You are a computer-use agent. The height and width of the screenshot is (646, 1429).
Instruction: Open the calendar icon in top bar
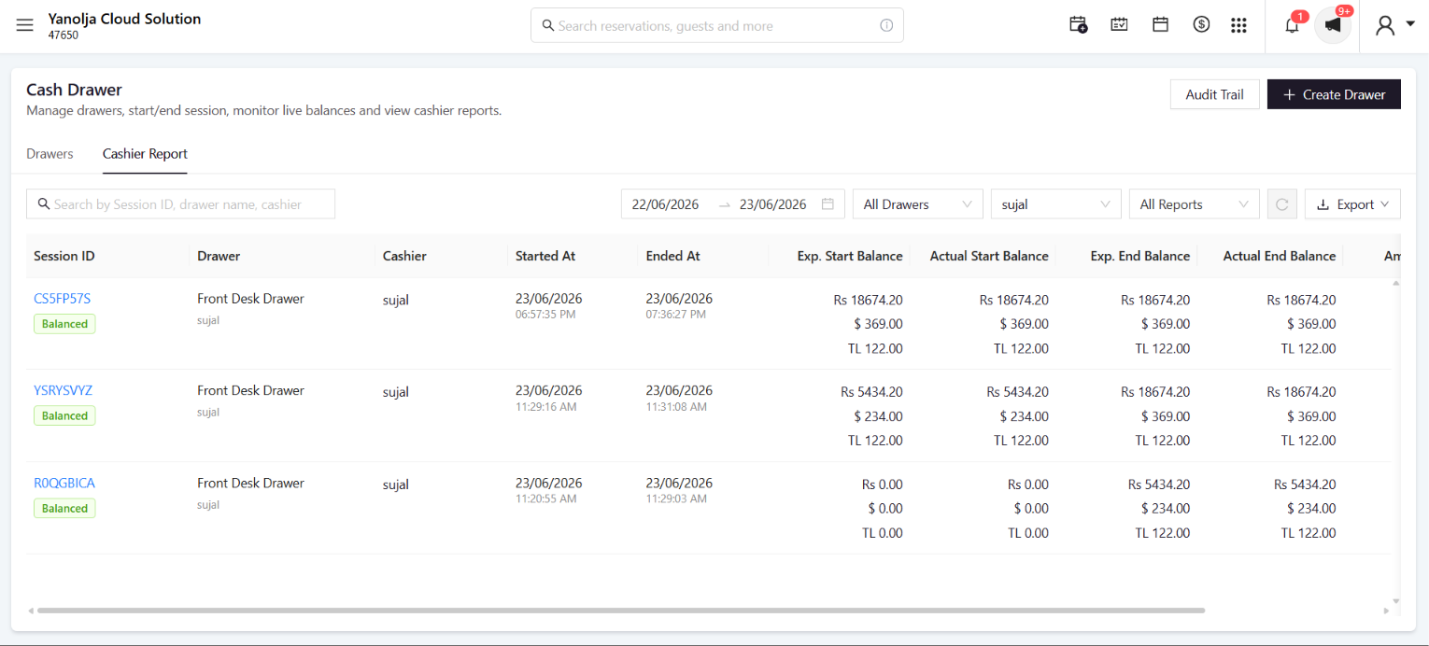(1161, 25)
